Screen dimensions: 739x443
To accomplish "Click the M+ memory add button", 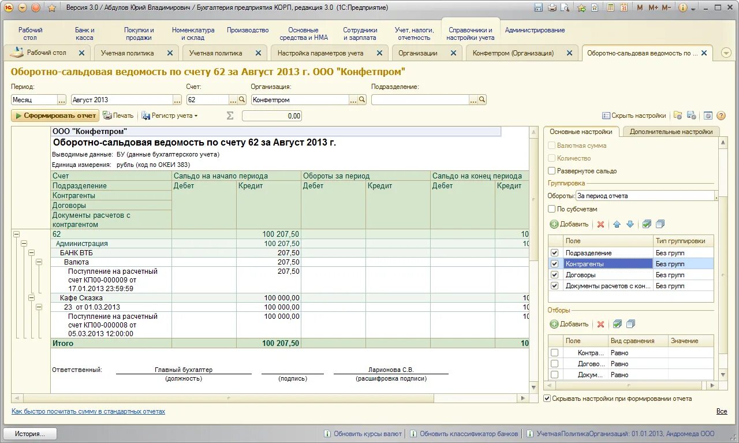I will tap(653, 8).
